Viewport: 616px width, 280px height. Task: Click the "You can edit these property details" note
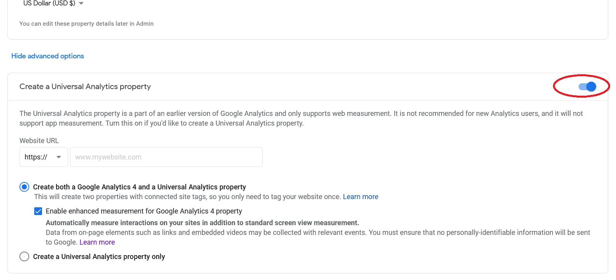click(86, 24)
